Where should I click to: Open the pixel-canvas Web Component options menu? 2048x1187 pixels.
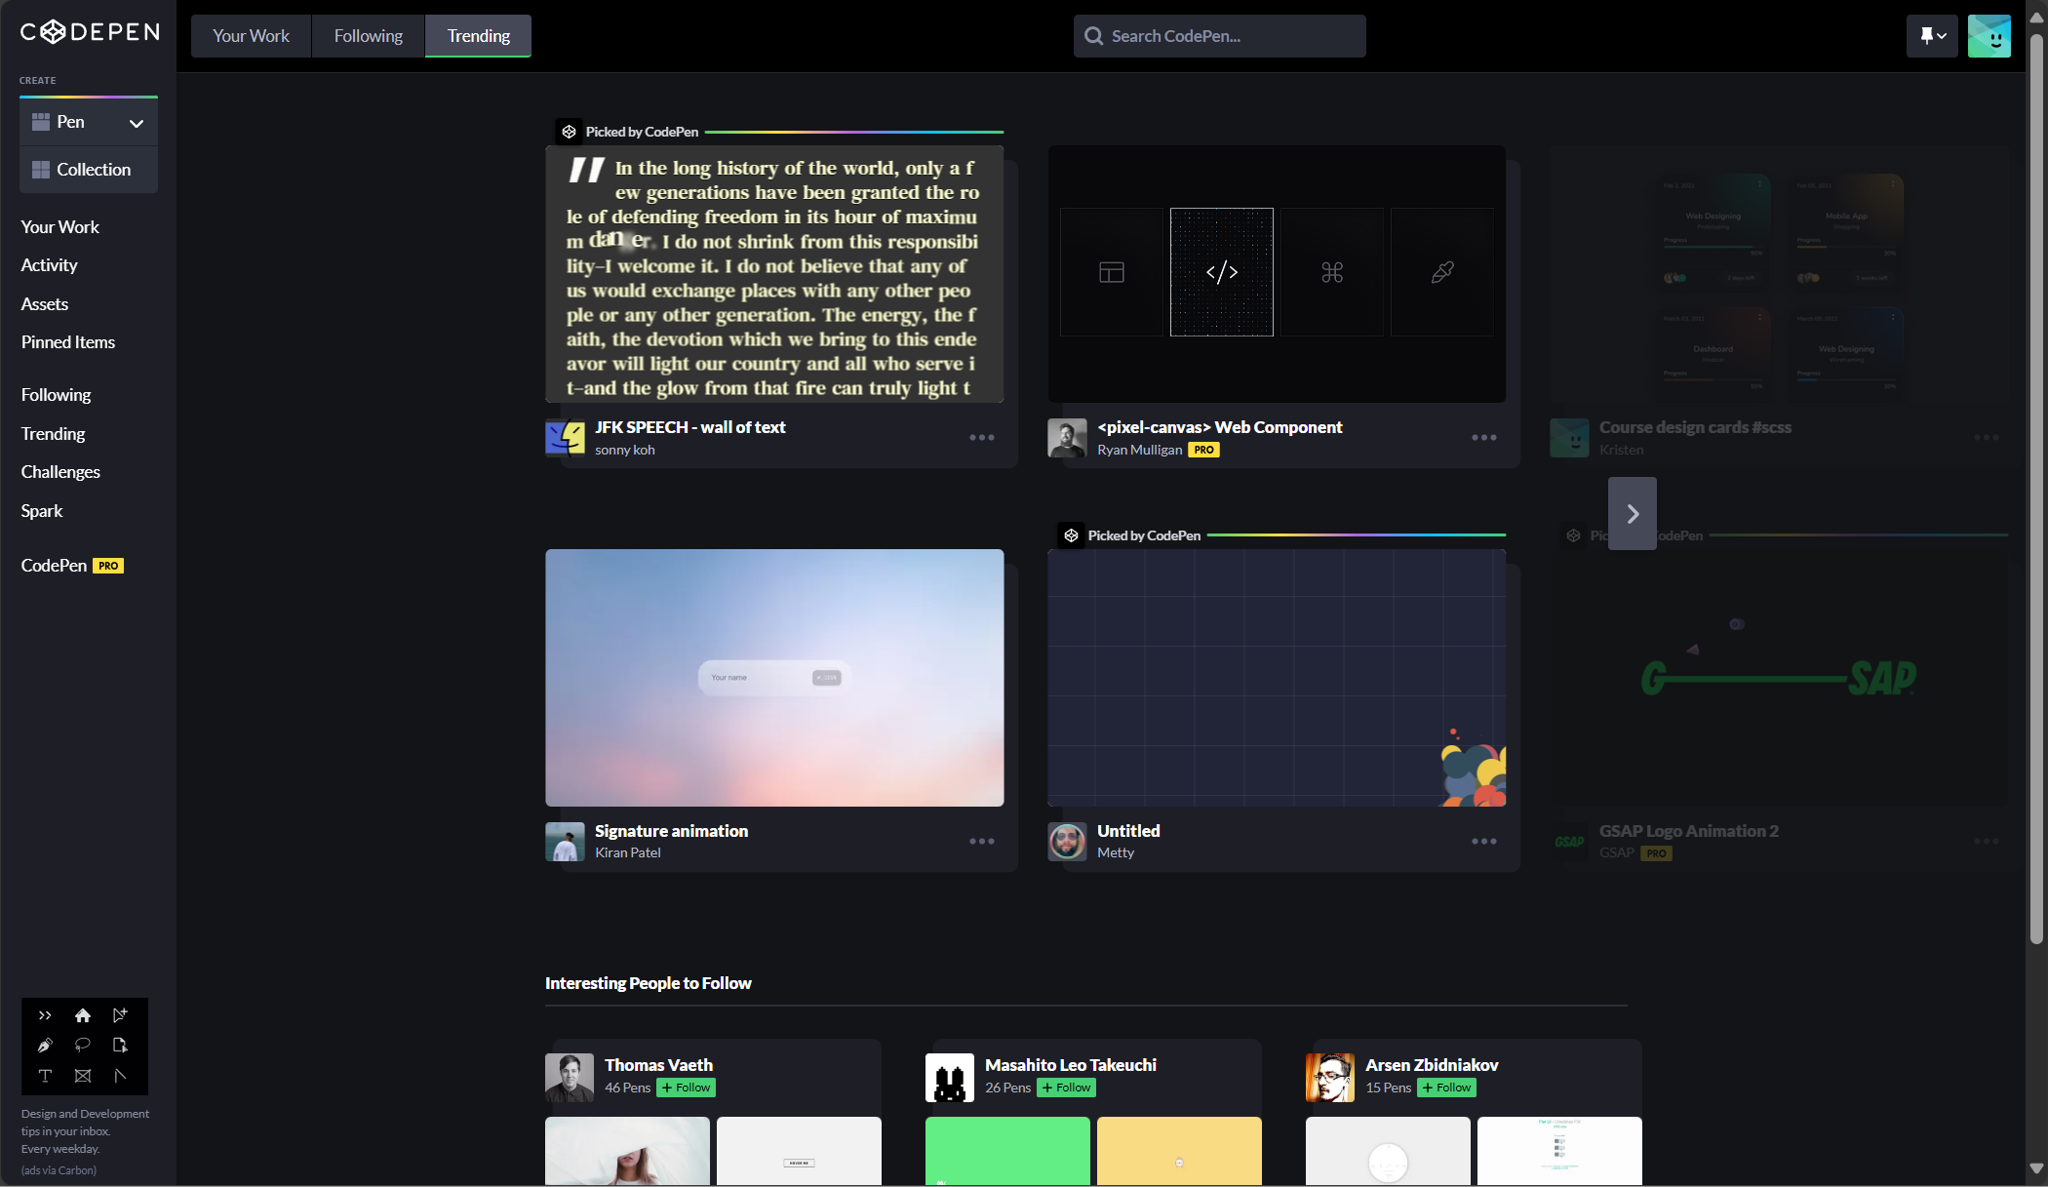(x=1483, y=438)
